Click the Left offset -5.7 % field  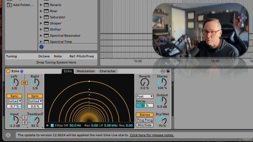tap(14, 106)
